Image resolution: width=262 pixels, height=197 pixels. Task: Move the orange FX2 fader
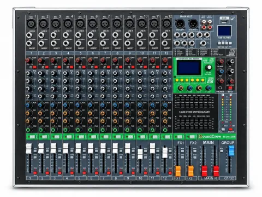tap(190, 171)
